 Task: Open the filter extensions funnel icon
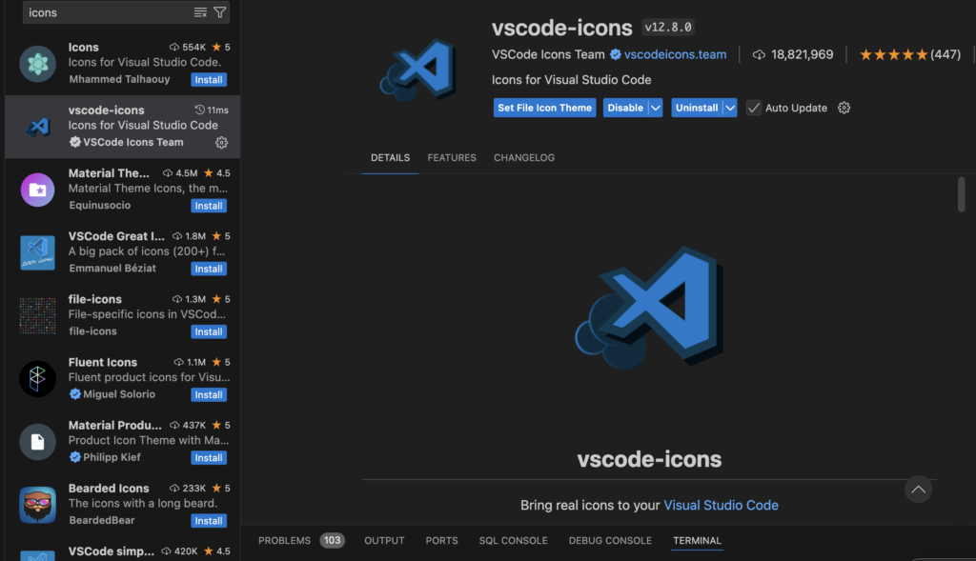220,12
